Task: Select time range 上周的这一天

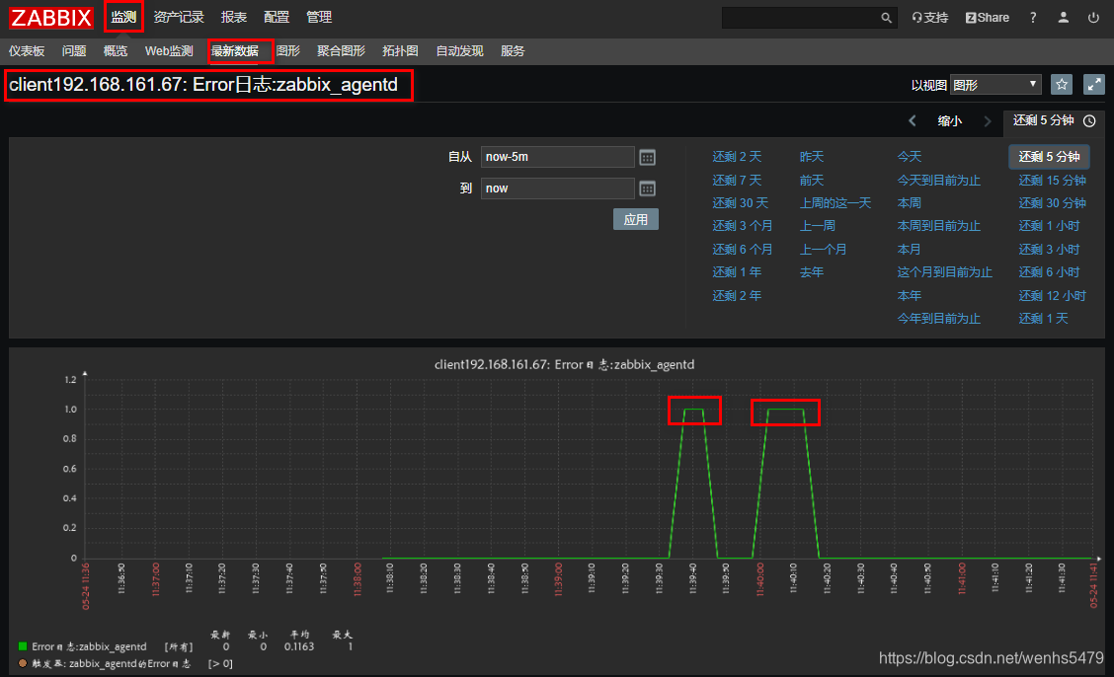Action: coord(835,203)
